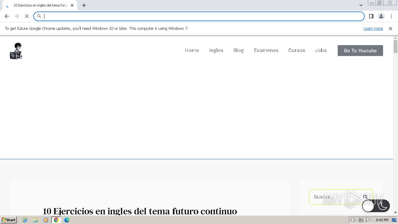The image size is (398, 224).
Task: Stop page loading with the X button
Action: (x=27, y=16)
